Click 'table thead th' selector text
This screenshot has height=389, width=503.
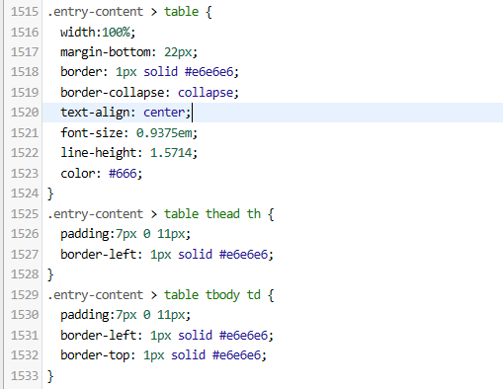[212, 214]
